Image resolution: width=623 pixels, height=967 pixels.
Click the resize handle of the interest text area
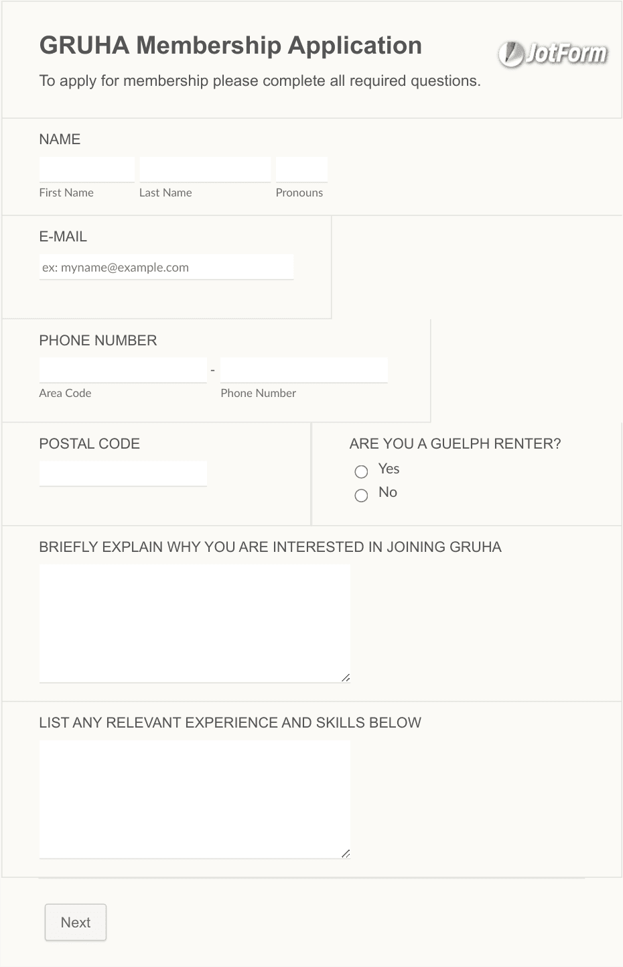click(346, 677)
